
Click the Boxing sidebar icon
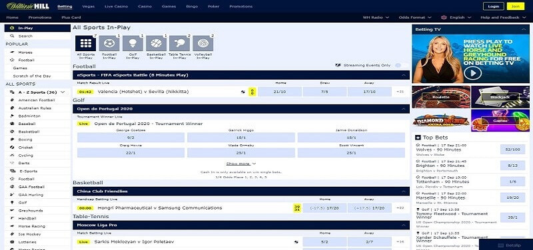[12, 140]
